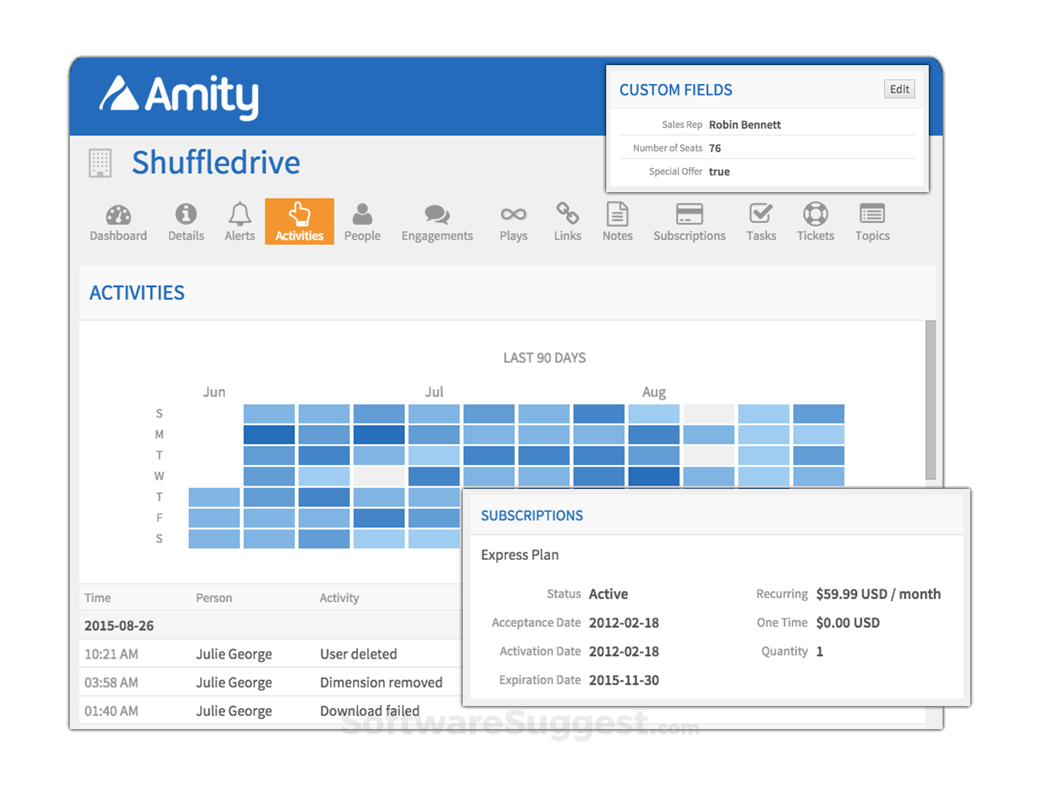Select the 10:21 AM time entry

pos(111,654)
